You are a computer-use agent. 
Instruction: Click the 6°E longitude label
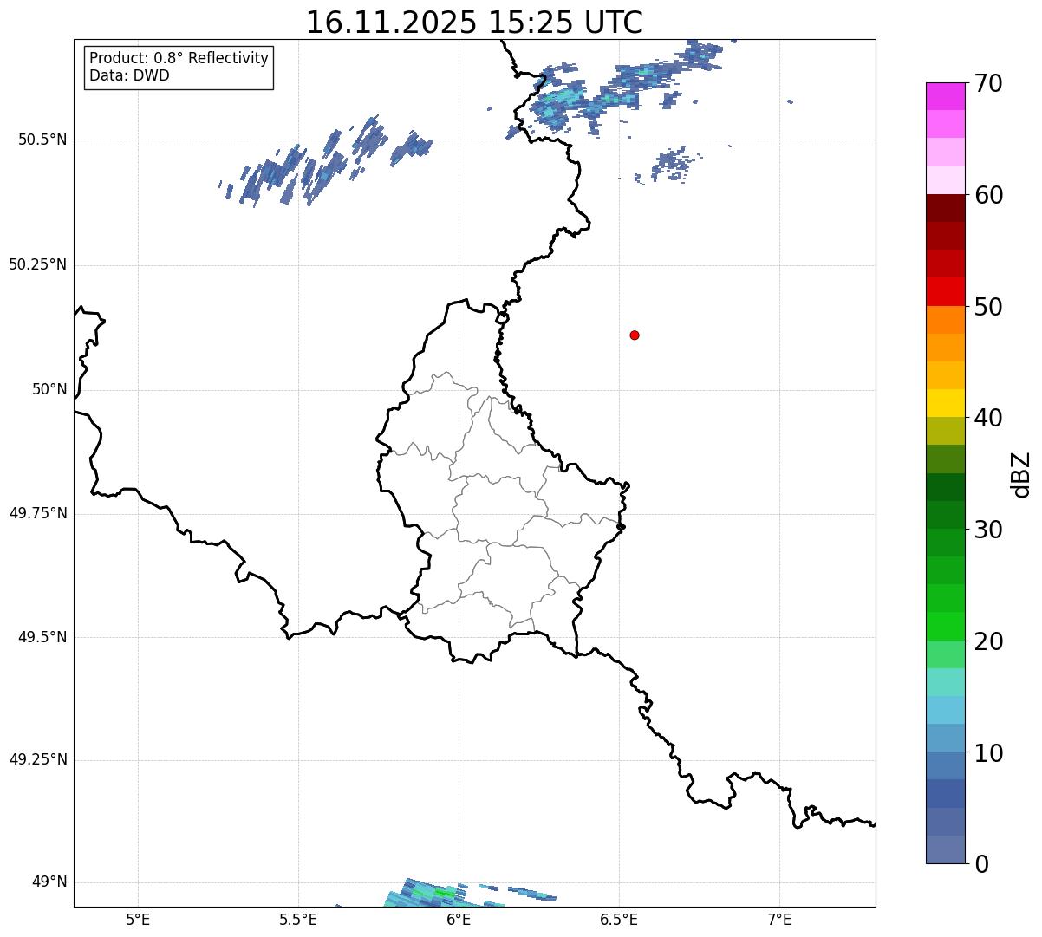coord(459,919)
